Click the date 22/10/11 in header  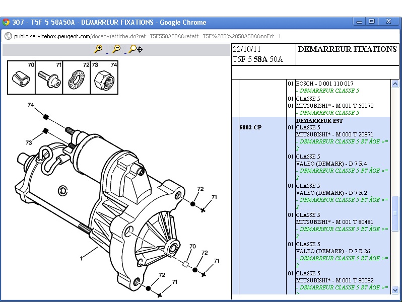tap(246, 49)
